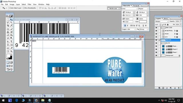Open the File Browser tab
The image size is (183, 103).
tap(113, 9)
